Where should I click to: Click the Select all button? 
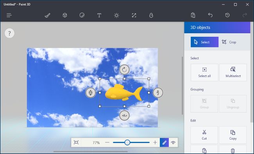click(204, 72)
